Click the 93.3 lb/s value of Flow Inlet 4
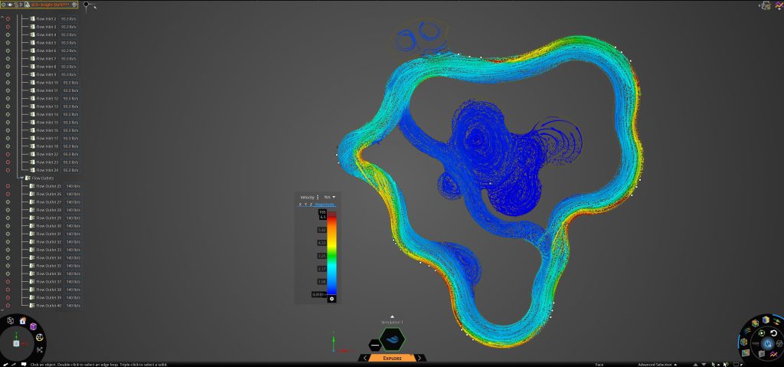 point(68,34)
